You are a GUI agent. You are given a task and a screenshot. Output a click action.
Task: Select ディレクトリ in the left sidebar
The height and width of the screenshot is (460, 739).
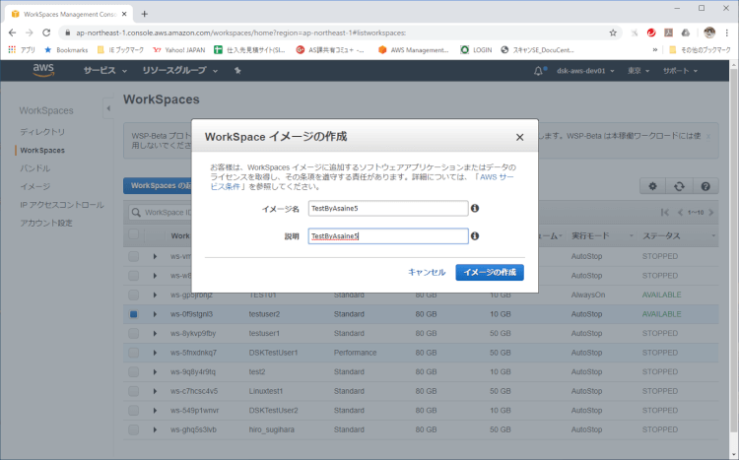(42, 132)
